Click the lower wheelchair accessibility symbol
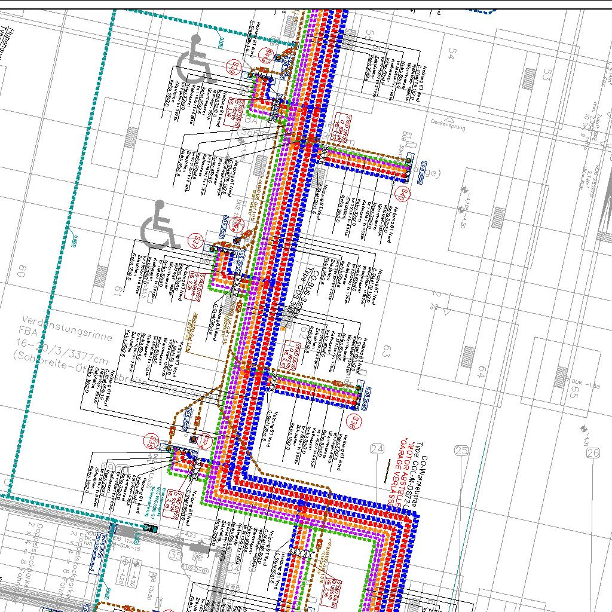Screen dimensions: 612x612 (160, 225)
